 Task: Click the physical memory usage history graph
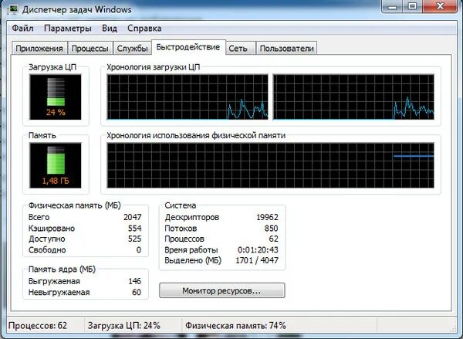pos(271,165)
